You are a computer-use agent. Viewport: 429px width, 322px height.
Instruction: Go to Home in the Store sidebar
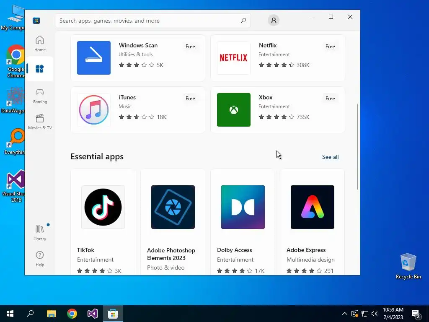pos(40,44)
